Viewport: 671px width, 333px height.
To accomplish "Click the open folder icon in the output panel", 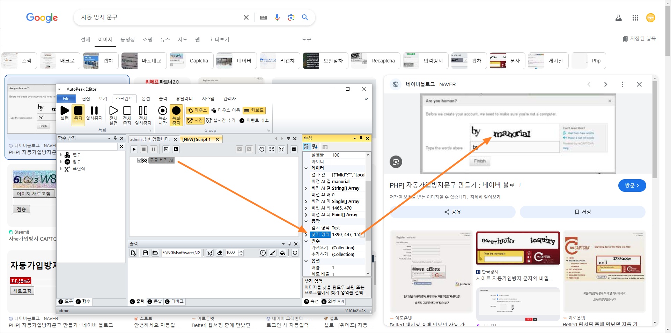I will 155,253.
